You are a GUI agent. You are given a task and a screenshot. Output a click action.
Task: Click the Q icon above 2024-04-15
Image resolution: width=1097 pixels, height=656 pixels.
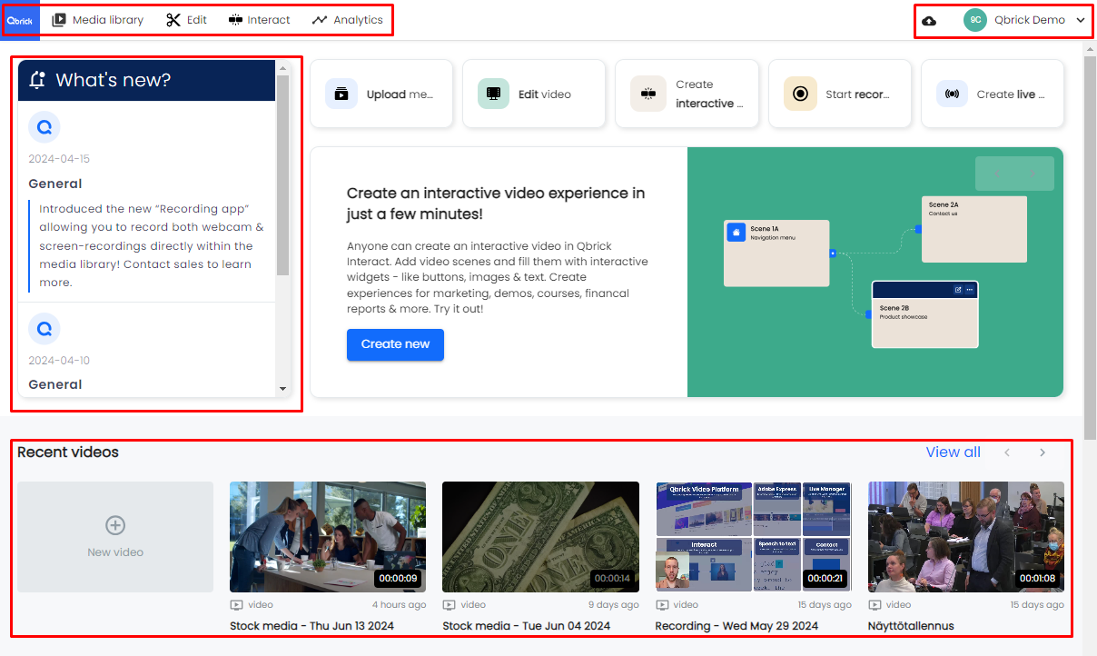(44, 127)
